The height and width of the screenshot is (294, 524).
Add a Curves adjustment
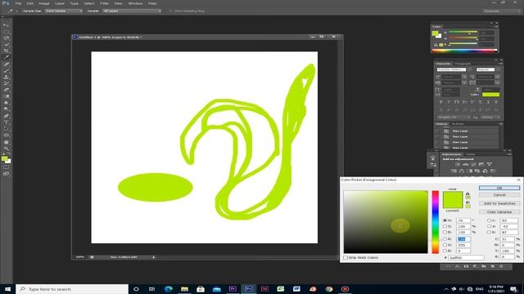click(473, 165)
